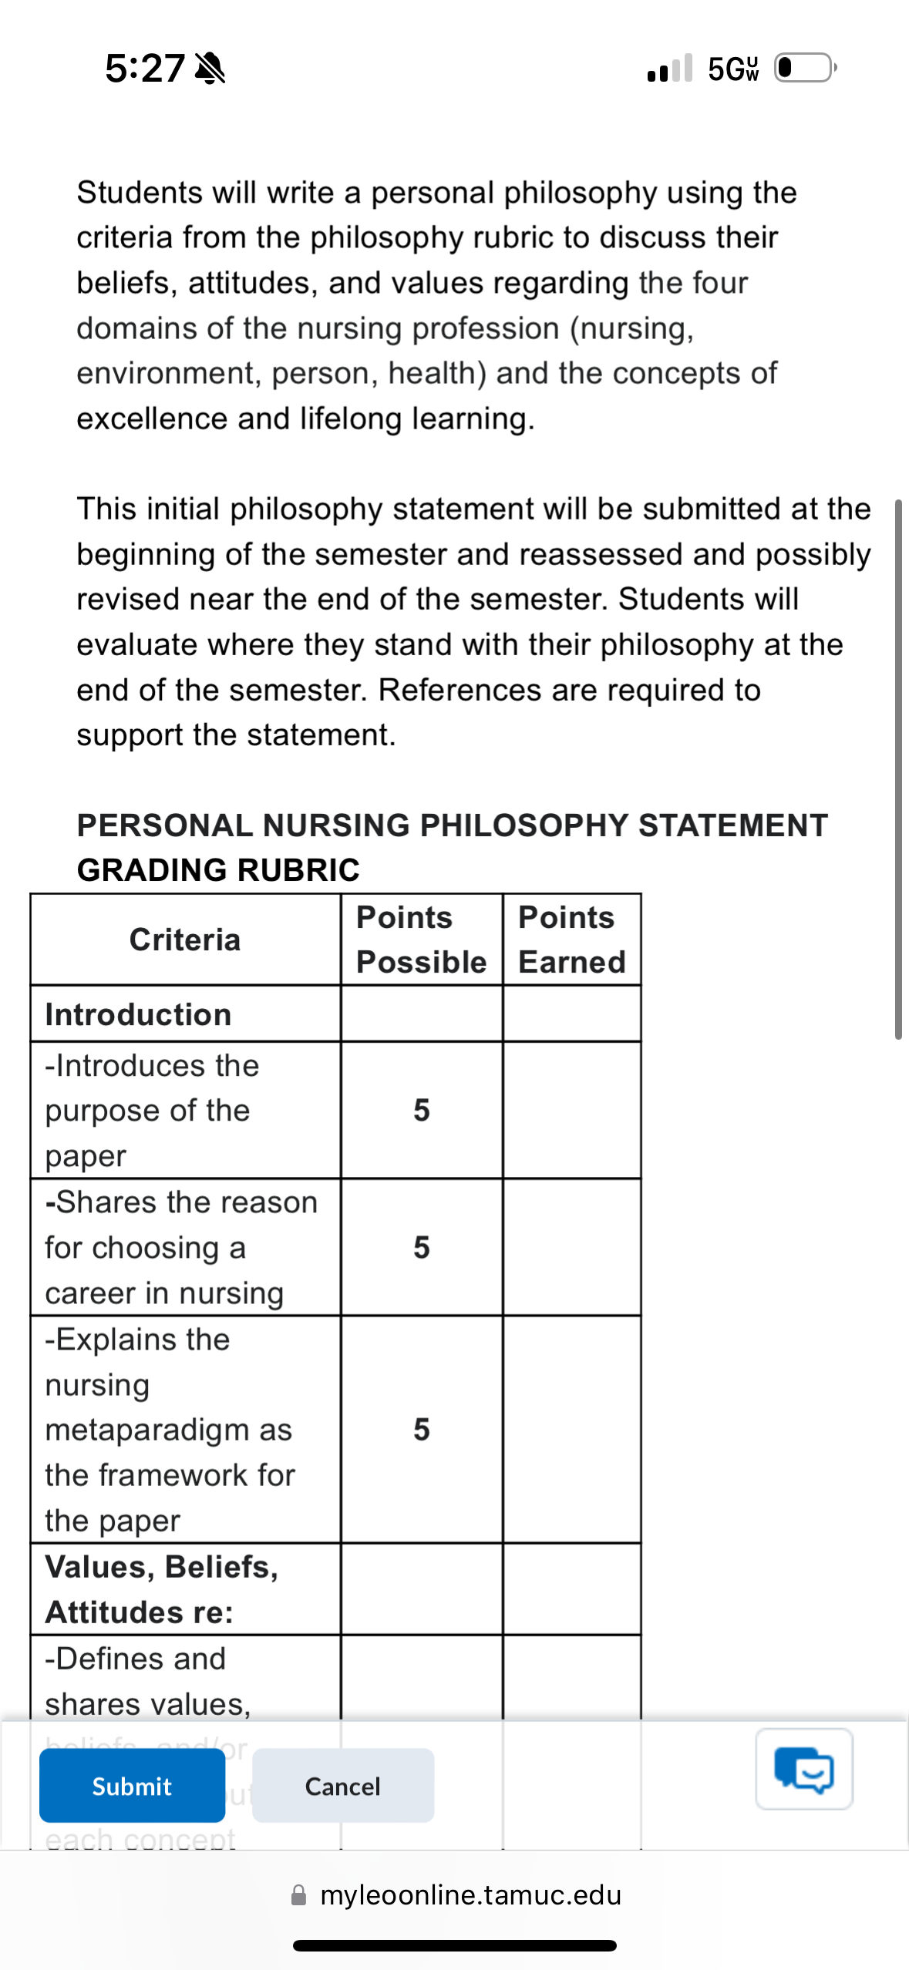Tap the cellular signal bars icon

670,68
